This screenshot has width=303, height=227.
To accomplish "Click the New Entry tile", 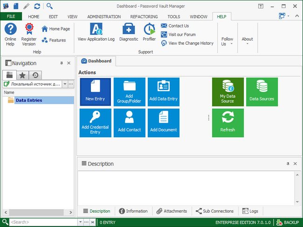I will (96, 92).
